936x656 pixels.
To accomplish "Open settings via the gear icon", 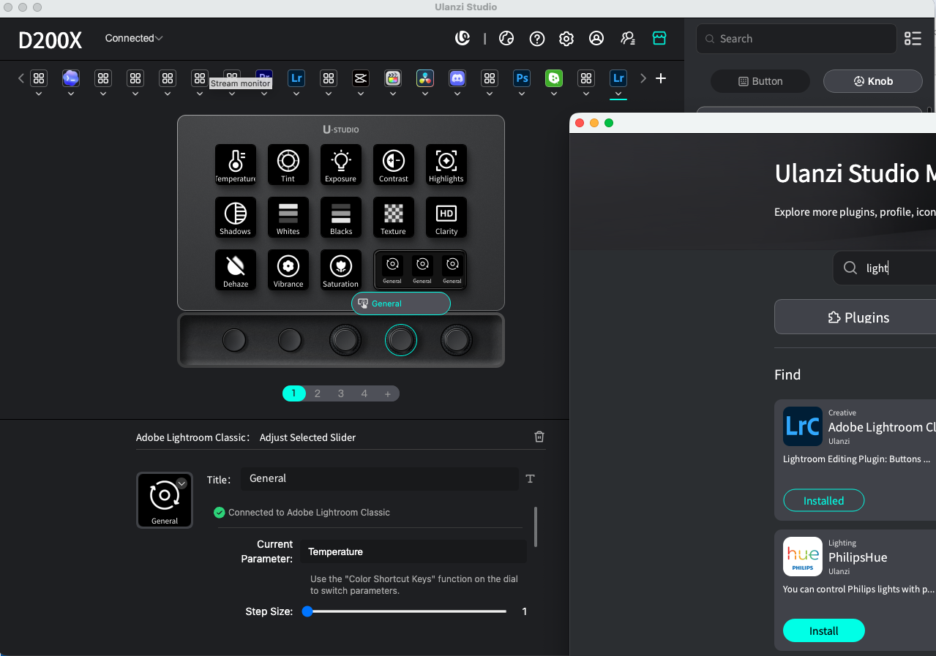I will [566, 39].
